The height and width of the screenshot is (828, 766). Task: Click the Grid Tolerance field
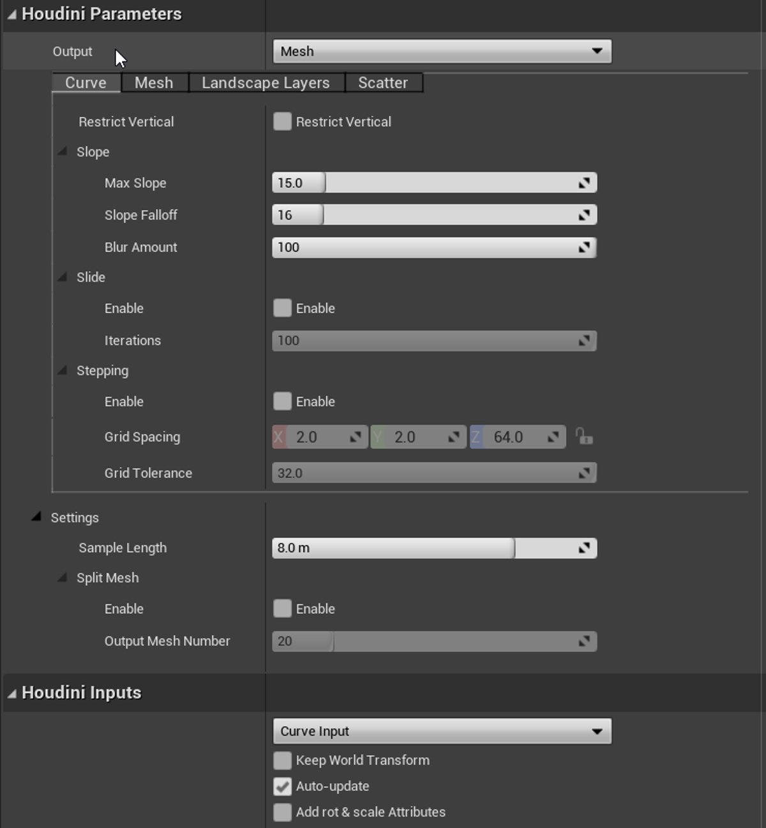434,473
